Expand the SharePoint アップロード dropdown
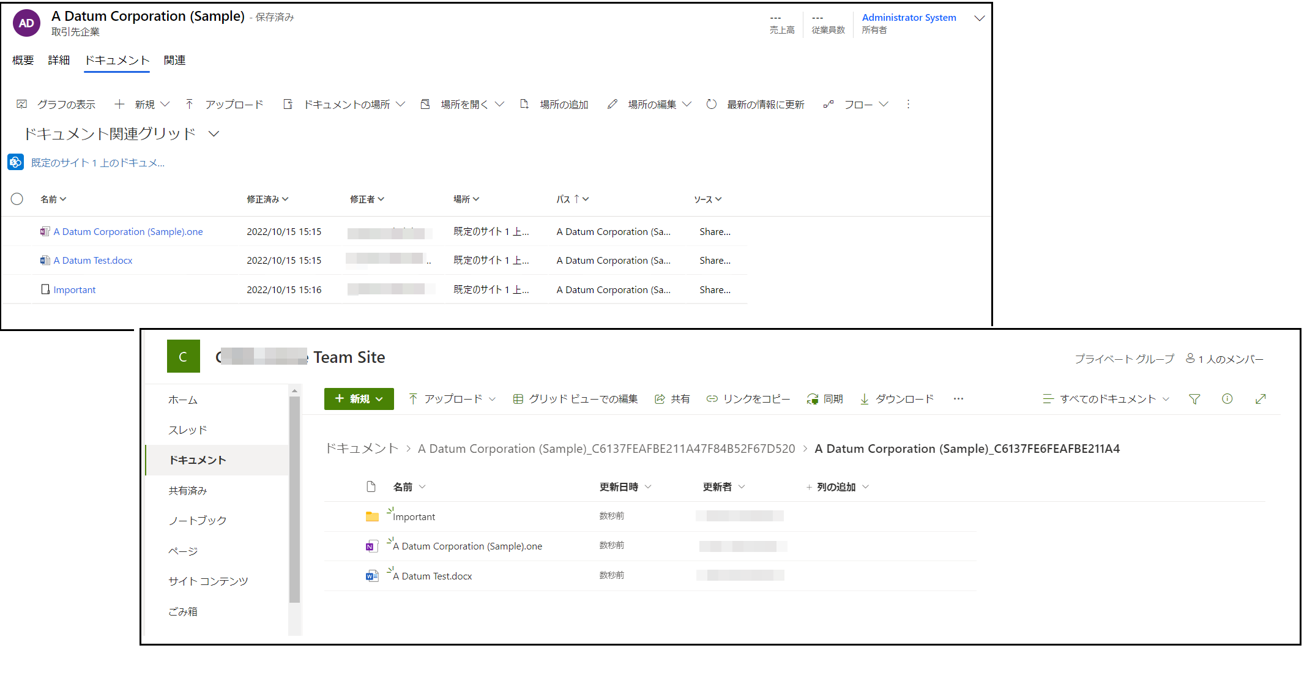Screen dimensions: 1307x678 (493, 399)
